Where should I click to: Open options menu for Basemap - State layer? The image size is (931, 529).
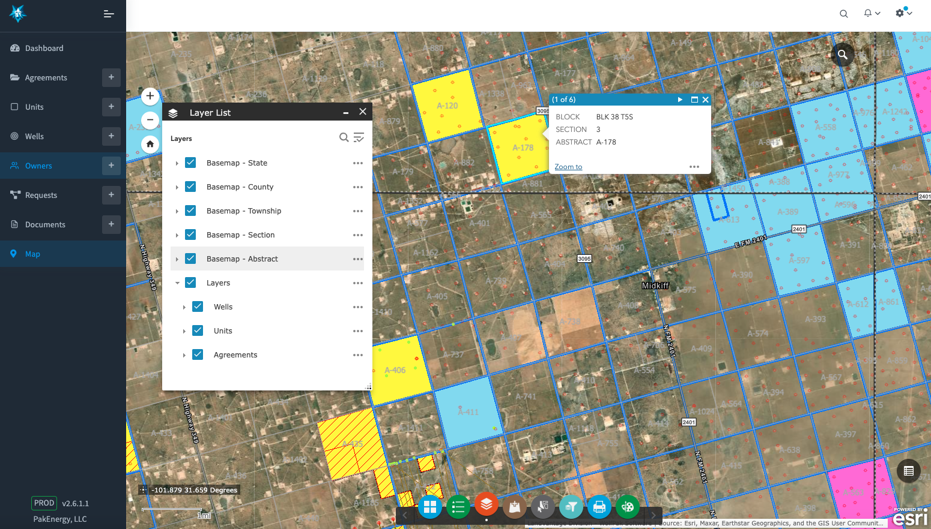358,163
